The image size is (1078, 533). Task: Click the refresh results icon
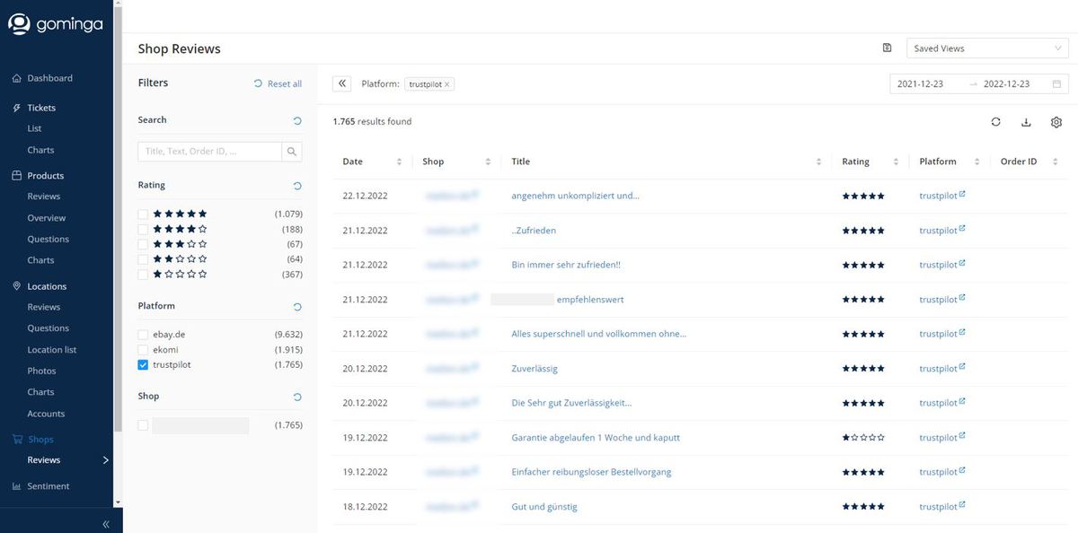[x=996, y=122]
